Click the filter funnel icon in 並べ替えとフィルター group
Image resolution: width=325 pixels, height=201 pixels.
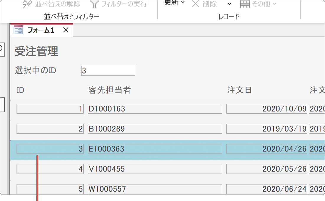(94, 4)
